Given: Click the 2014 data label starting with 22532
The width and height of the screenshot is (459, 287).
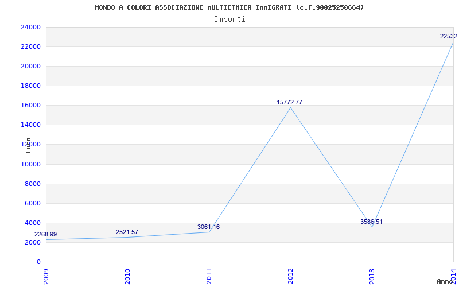Looking at the screenshot, I should tap(449, 37).
